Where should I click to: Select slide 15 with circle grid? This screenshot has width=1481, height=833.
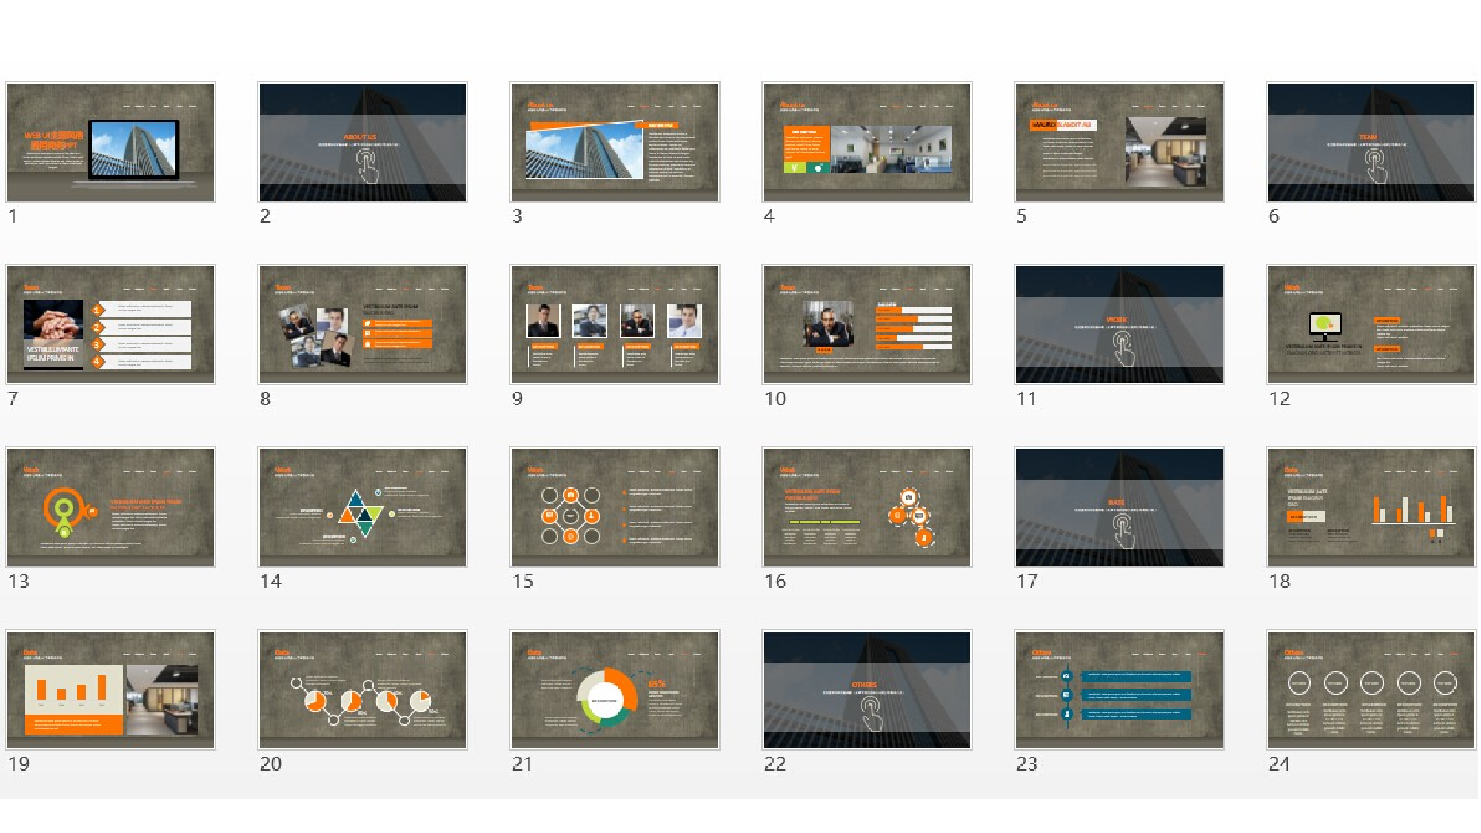click(x=615, y=507)
